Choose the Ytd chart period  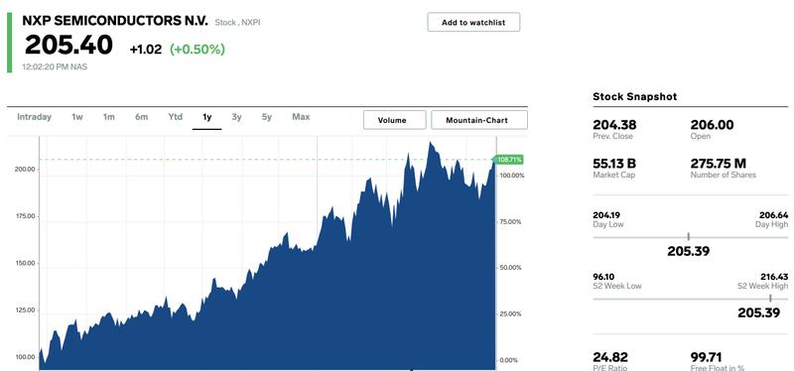point(176,117)
